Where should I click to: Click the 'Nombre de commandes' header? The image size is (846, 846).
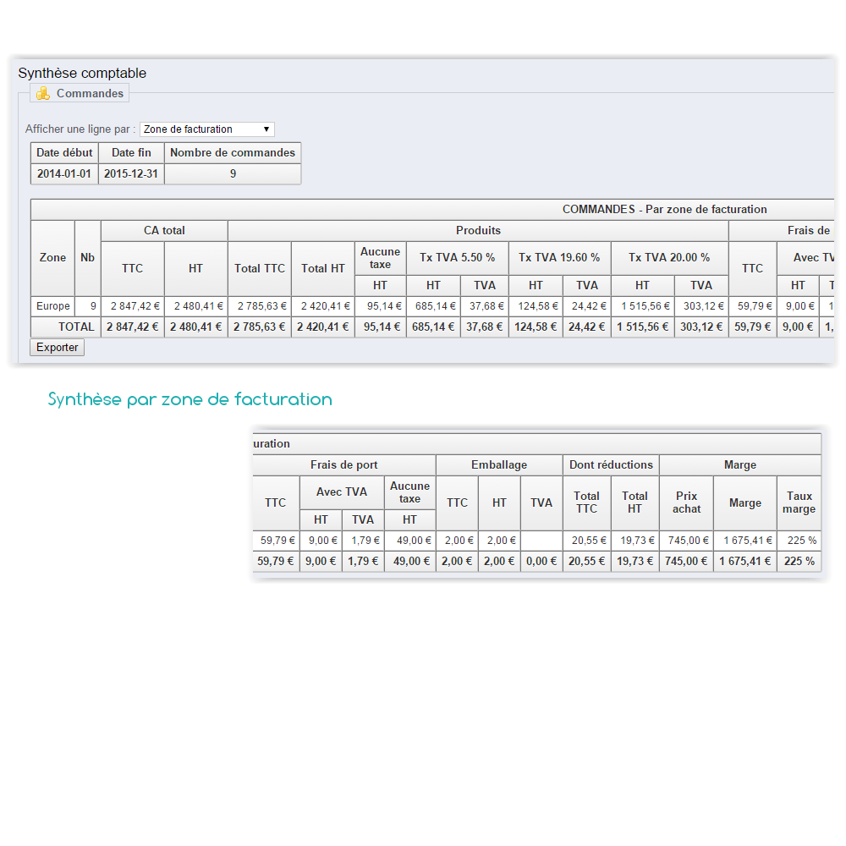click(233, 153)
